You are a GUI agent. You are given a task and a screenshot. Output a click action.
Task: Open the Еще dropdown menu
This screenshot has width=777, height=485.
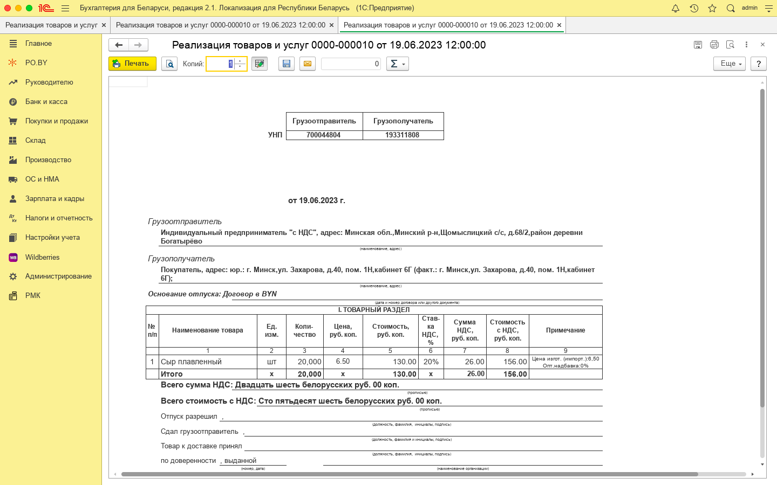(730, 64)
